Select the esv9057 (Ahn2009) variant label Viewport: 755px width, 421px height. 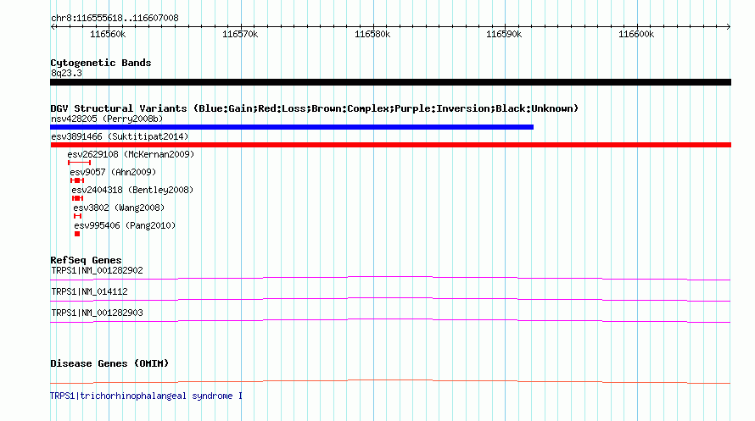(x=113, y=172)
